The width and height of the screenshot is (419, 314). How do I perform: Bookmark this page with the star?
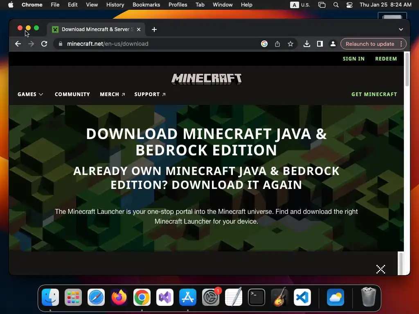click(291, 44)
